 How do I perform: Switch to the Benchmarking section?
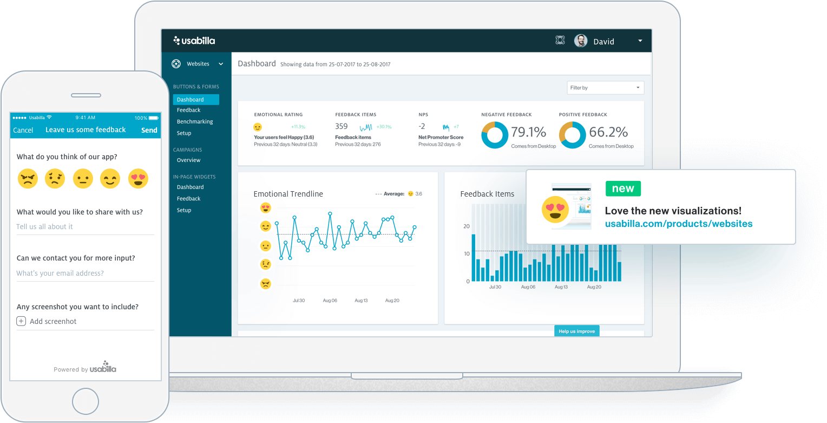coord(195,121)
